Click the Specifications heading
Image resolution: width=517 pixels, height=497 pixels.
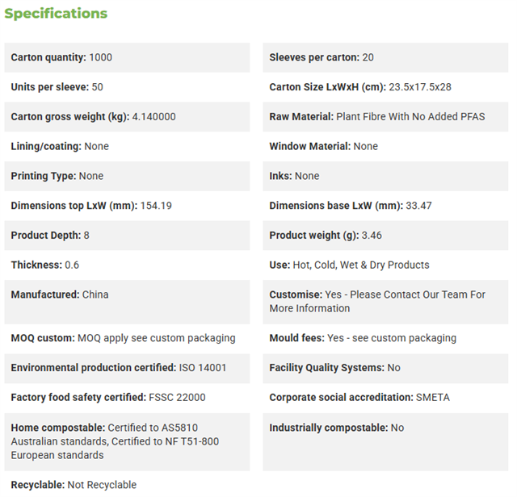click(x=56, y=14)
